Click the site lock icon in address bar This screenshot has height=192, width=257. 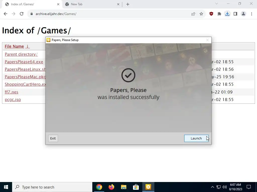32,14
